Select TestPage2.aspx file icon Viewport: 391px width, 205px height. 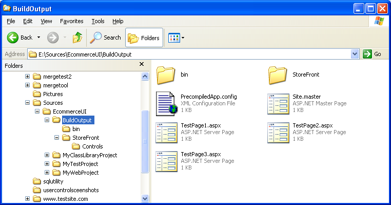point(278,133)
